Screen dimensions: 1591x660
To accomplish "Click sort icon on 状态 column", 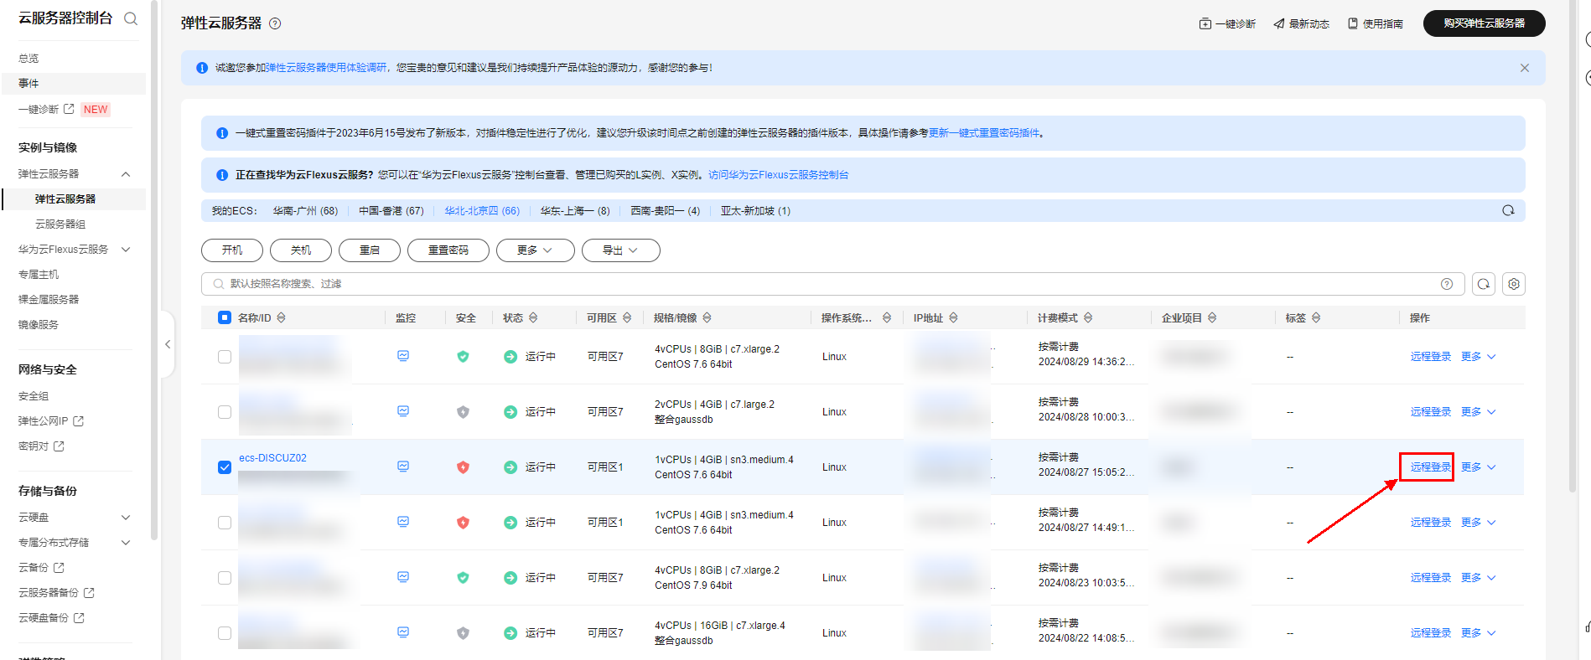I will pyautogui.click(x=533, y=318).
